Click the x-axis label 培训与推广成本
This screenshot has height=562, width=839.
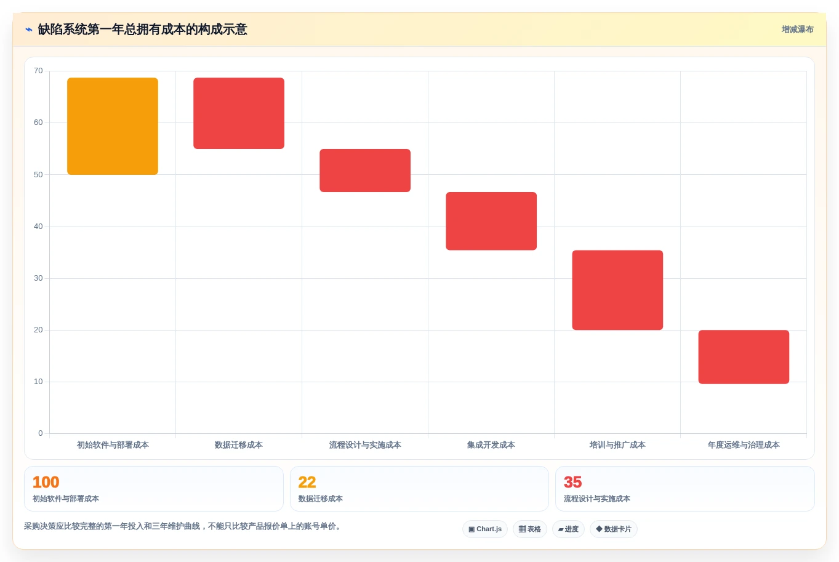(617, 445)
